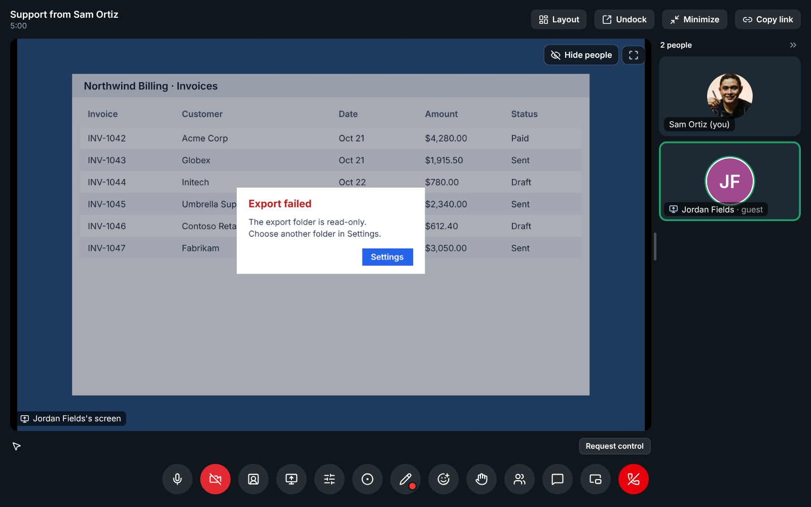Click the vertical resize handle beside the people panel
Screen dimensions: 811x507
655,246
